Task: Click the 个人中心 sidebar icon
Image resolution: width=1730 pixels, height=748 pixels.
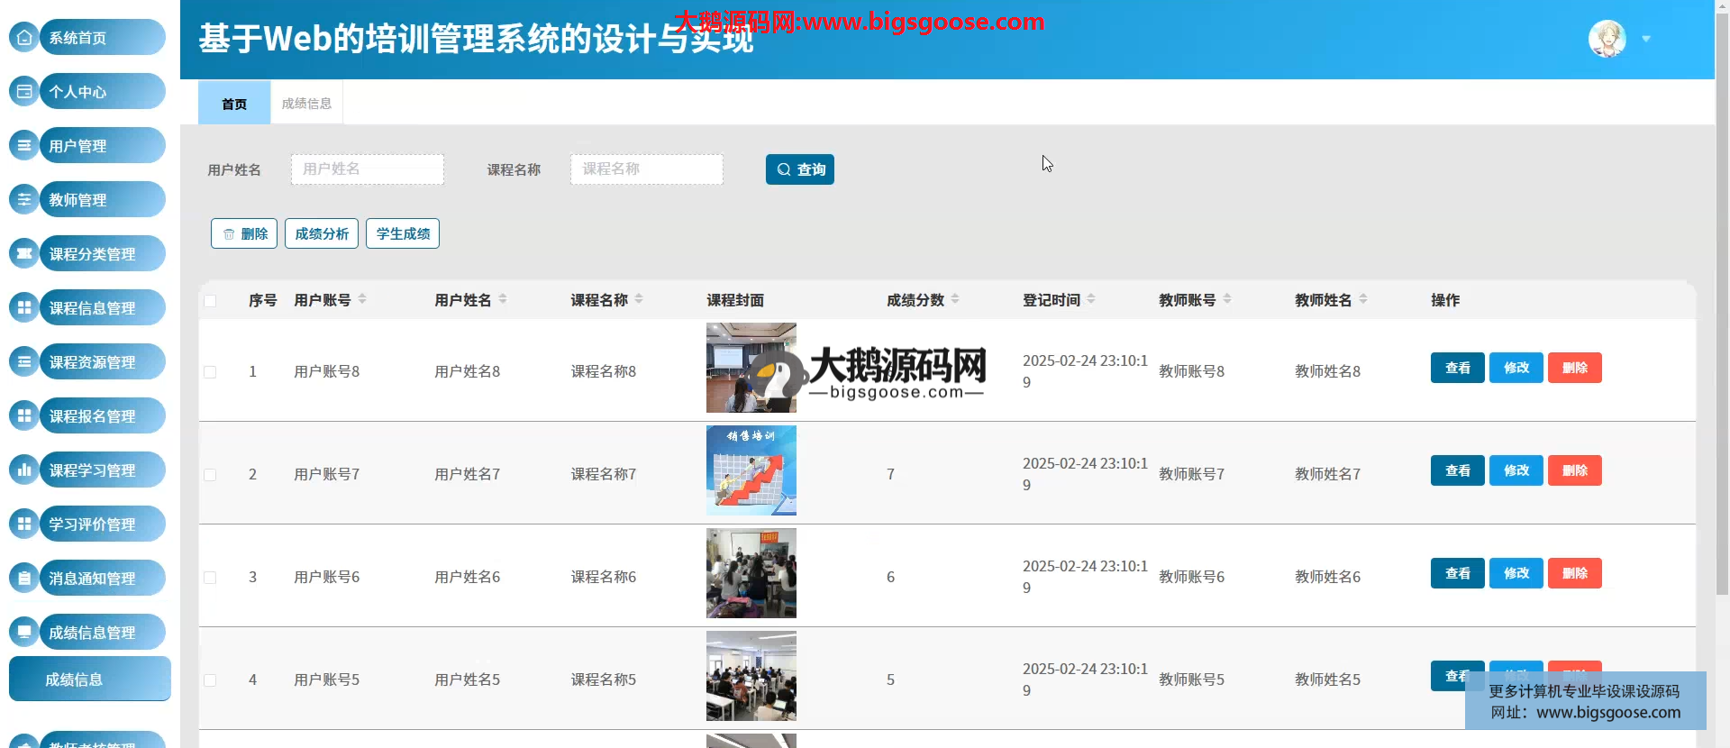Action: pos(24,92)
